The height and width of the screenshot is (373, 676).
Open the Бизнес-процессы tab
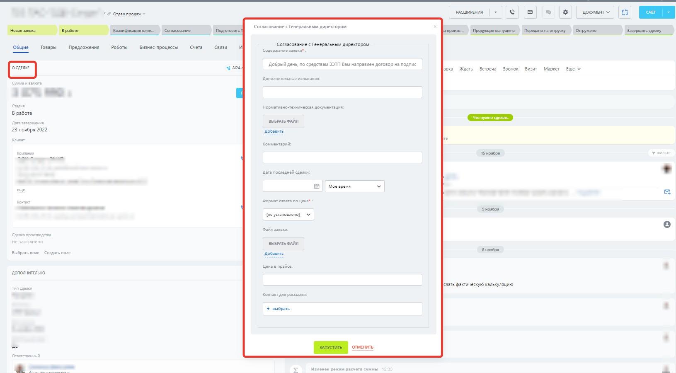158,47
